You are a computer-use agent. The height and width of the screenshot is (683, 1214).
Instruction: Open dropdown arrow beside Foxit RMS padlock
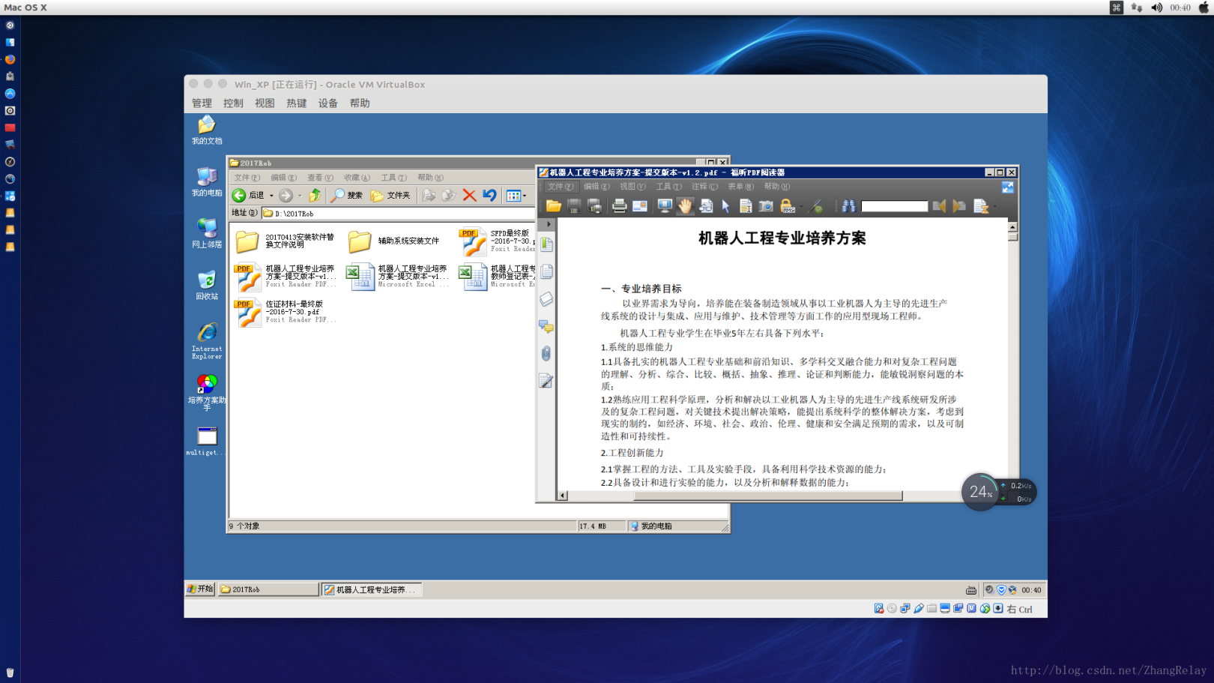coord(801,207)
